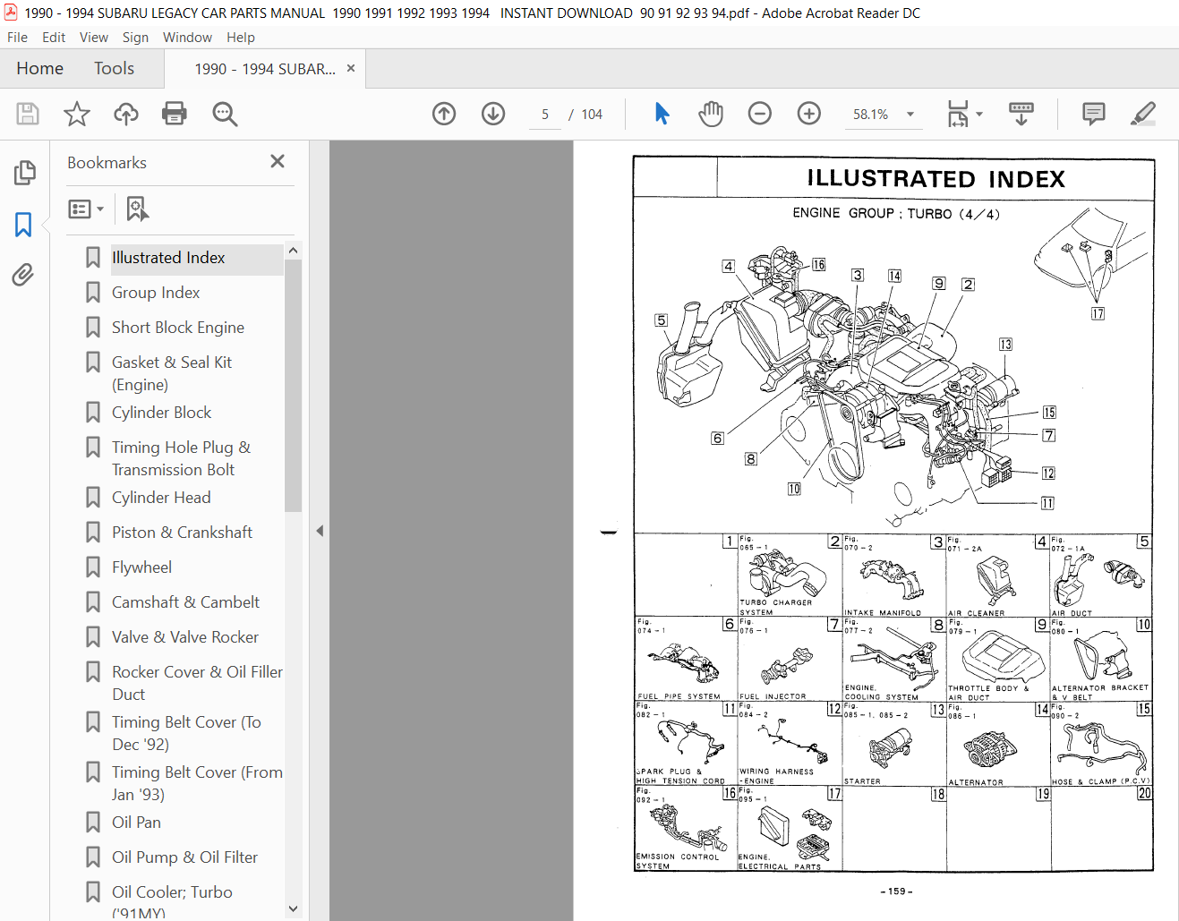The height and width of the screenshot is (921, 1179).
Task: Open the File menu
Action: tap(17, 37)
